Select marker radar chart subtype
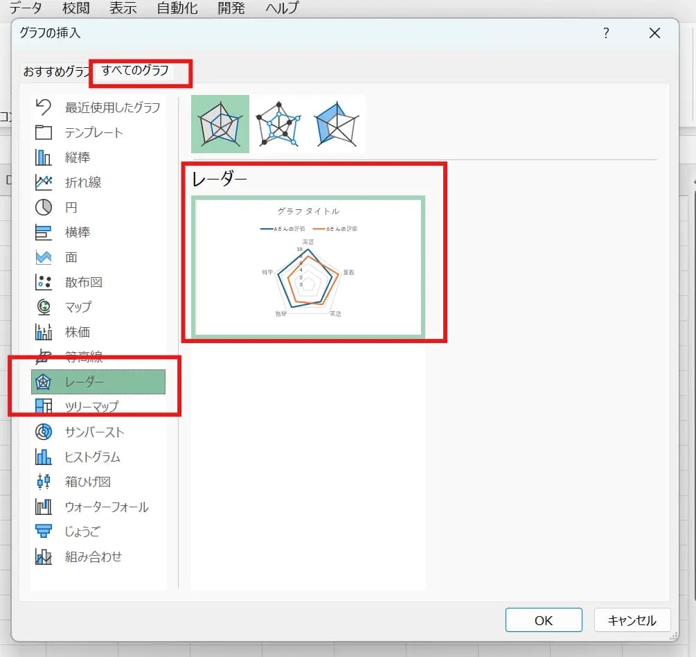 click(x=278, y=125)
